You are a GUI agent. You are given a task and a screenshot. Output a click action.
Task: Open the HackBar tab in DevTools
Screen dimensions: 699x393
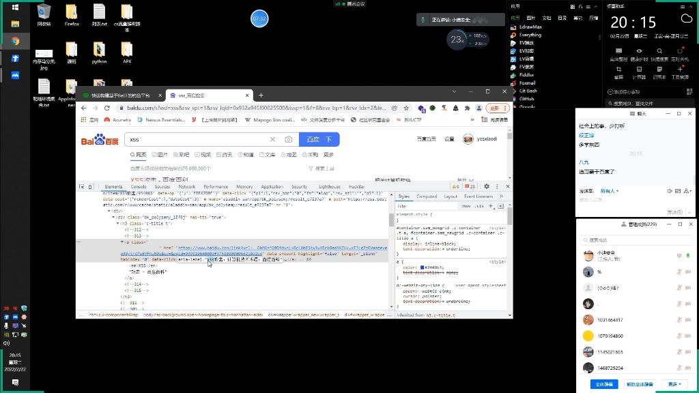click(356, 187)
